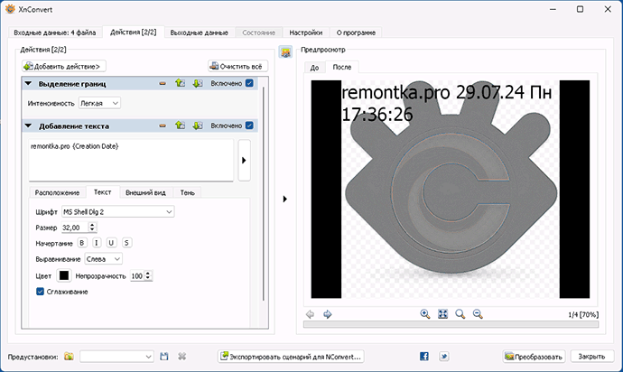
Task: Fit preview to window icon
Action: click(x=442, y=314)
